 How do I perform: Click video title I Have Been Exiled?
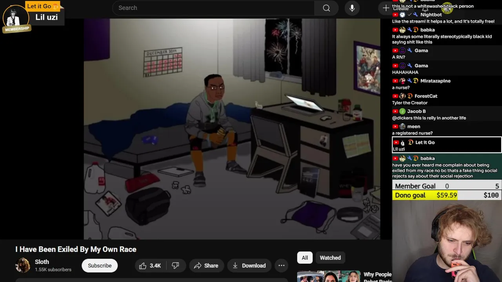76,249
